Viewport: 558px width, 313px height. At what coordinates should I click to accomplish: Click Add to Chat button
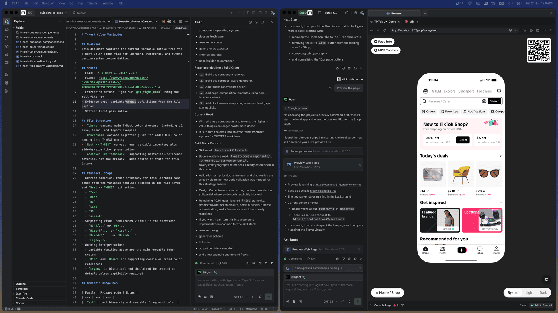coord(541,305)
